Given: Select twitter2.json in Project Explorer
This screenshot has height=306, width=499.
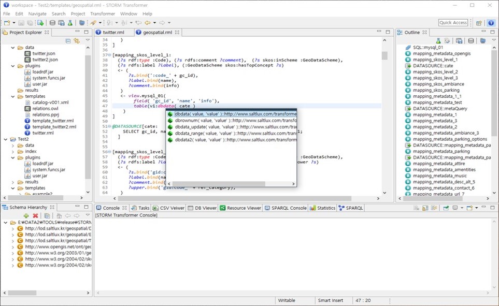Looking at the screenshot, I should point(45,60).
